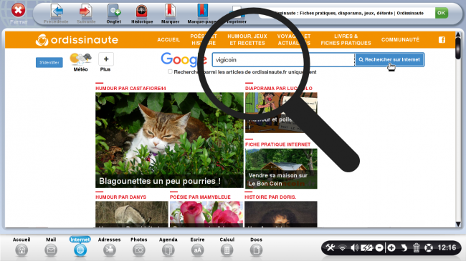The width and height of the screenshot is (466, 261).
Task: Open the Humour par Danys donkey thumbnail
Action: pos(132,214)
